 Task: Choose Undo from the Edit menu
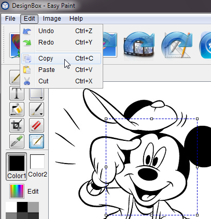[61, 31]
